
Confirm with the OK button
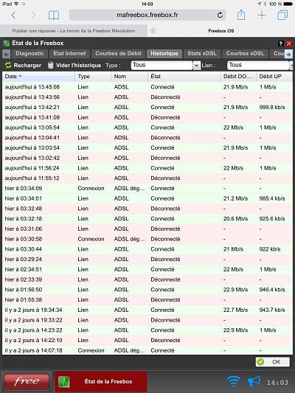point(273,362)
